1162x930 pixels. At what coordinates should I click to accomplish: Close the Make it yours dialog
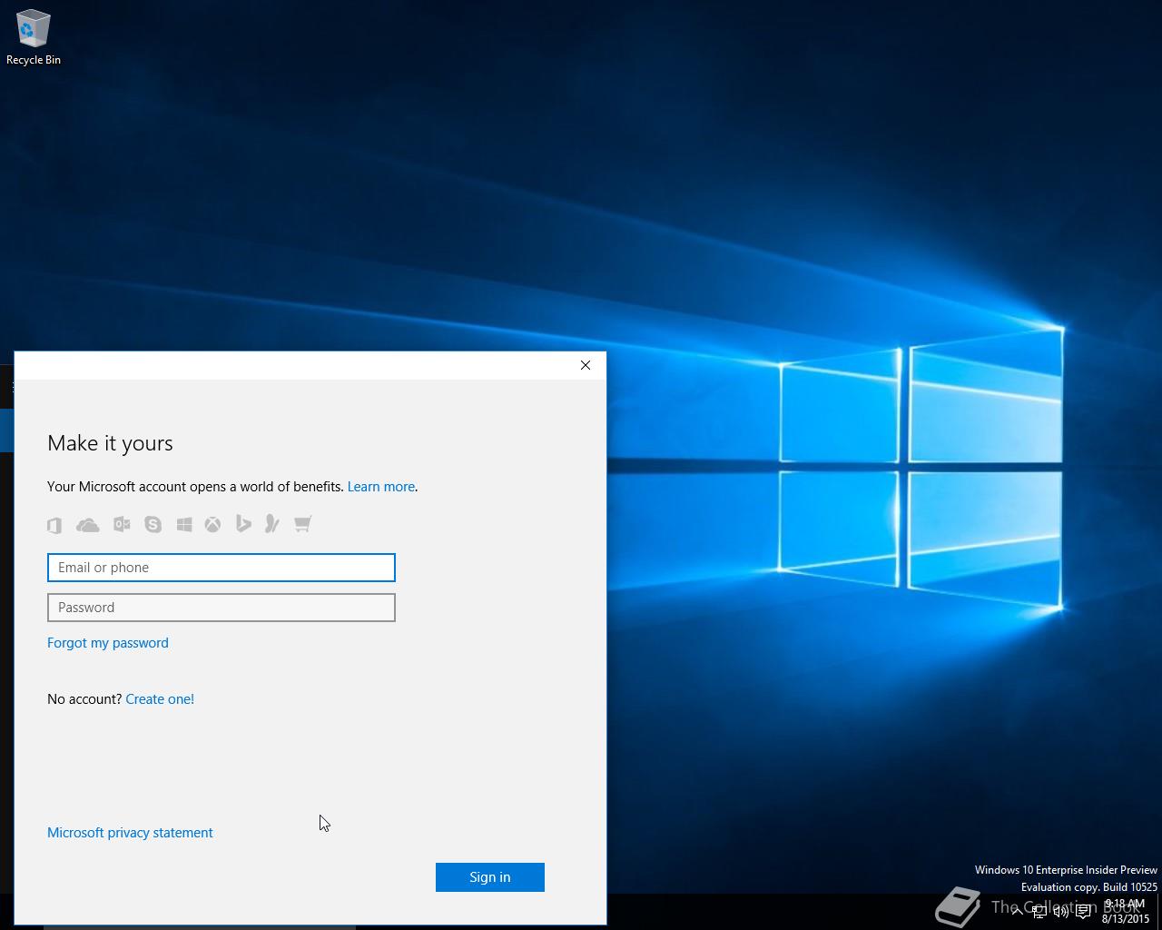pyautogui.click(x=586, y=365)
